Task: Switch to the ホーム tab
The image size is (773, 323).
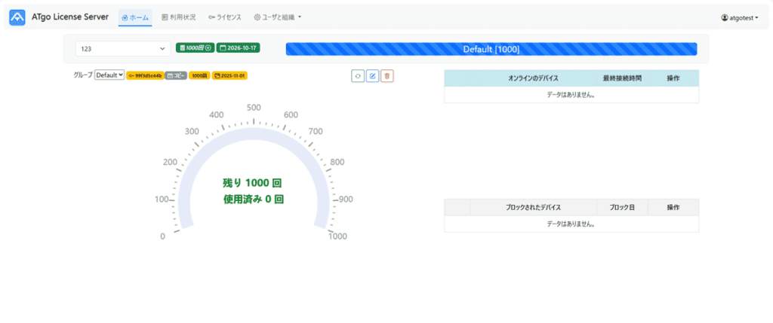Action: click(135, 17)
